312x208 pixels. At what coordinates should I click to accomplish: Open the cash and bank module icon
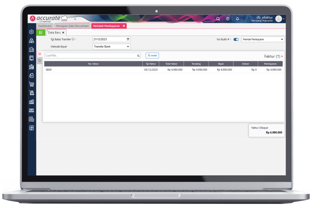click(x=31, y=67)
